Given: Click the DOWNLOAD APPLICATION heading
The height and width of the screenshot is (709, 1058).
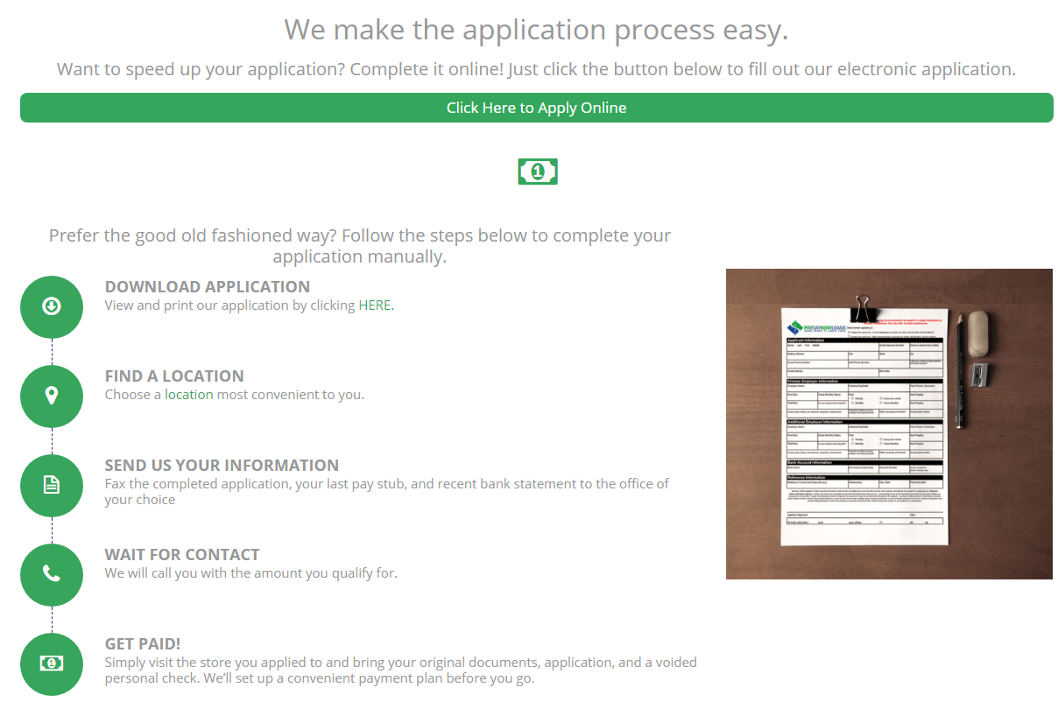Looking at the screenshot, I should pyautogui.click(x=208, y=286).
